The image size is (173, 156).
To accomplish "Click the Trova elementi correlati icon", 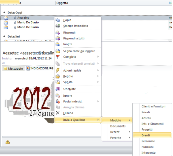I will [58, 64].
